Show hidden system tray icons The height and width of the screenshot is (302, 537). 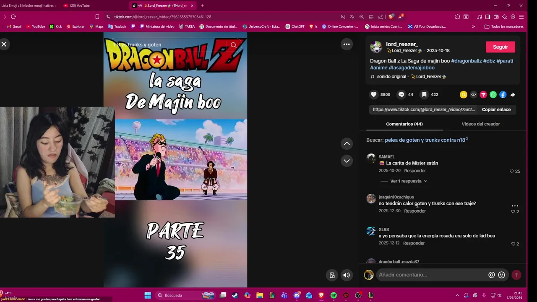pyautogui.click(x=457, y=295)
